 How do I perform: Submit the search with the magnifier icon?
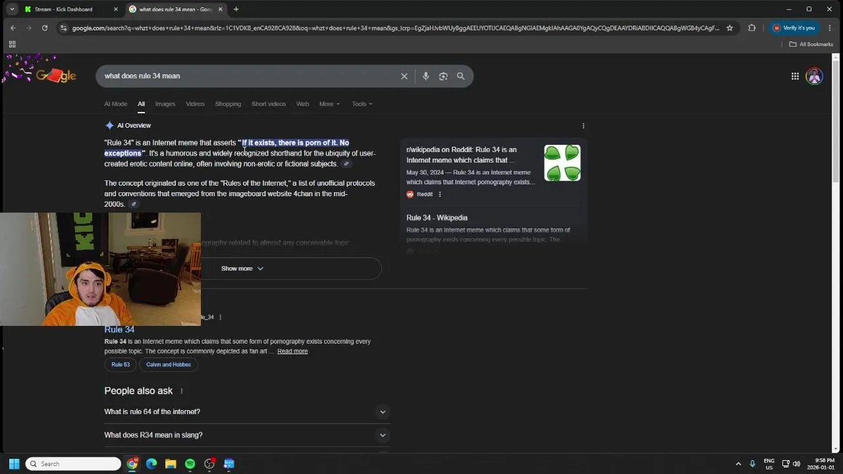point(461,76)
